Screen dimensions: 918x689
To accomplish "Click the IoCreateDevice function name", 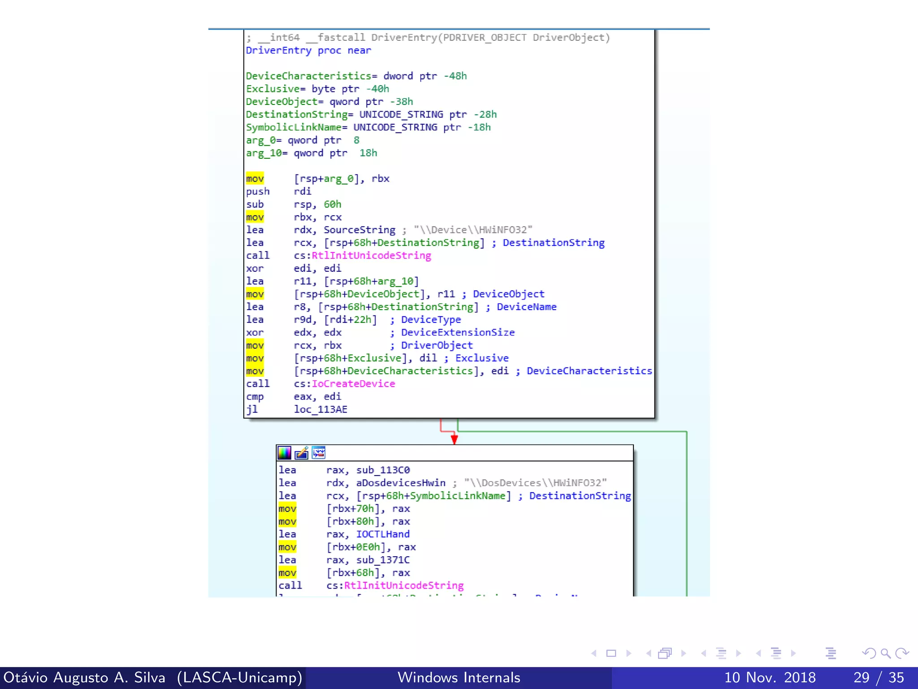I will click(353, 384).
